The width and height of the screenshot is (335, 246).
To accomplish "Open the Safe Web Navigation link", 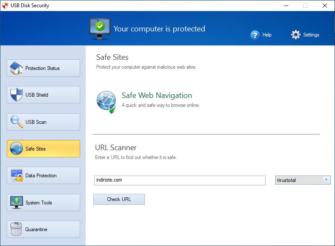I will (x=156, y=95).
